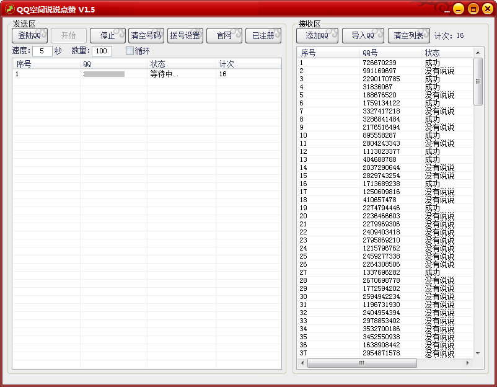Select QQ number 404688788
Screen dimensions: 497x387
point(379,159)
